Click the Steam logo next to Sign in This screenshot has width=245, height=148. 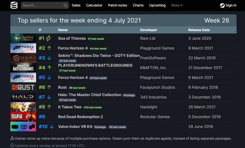click(x=222, y=6)
